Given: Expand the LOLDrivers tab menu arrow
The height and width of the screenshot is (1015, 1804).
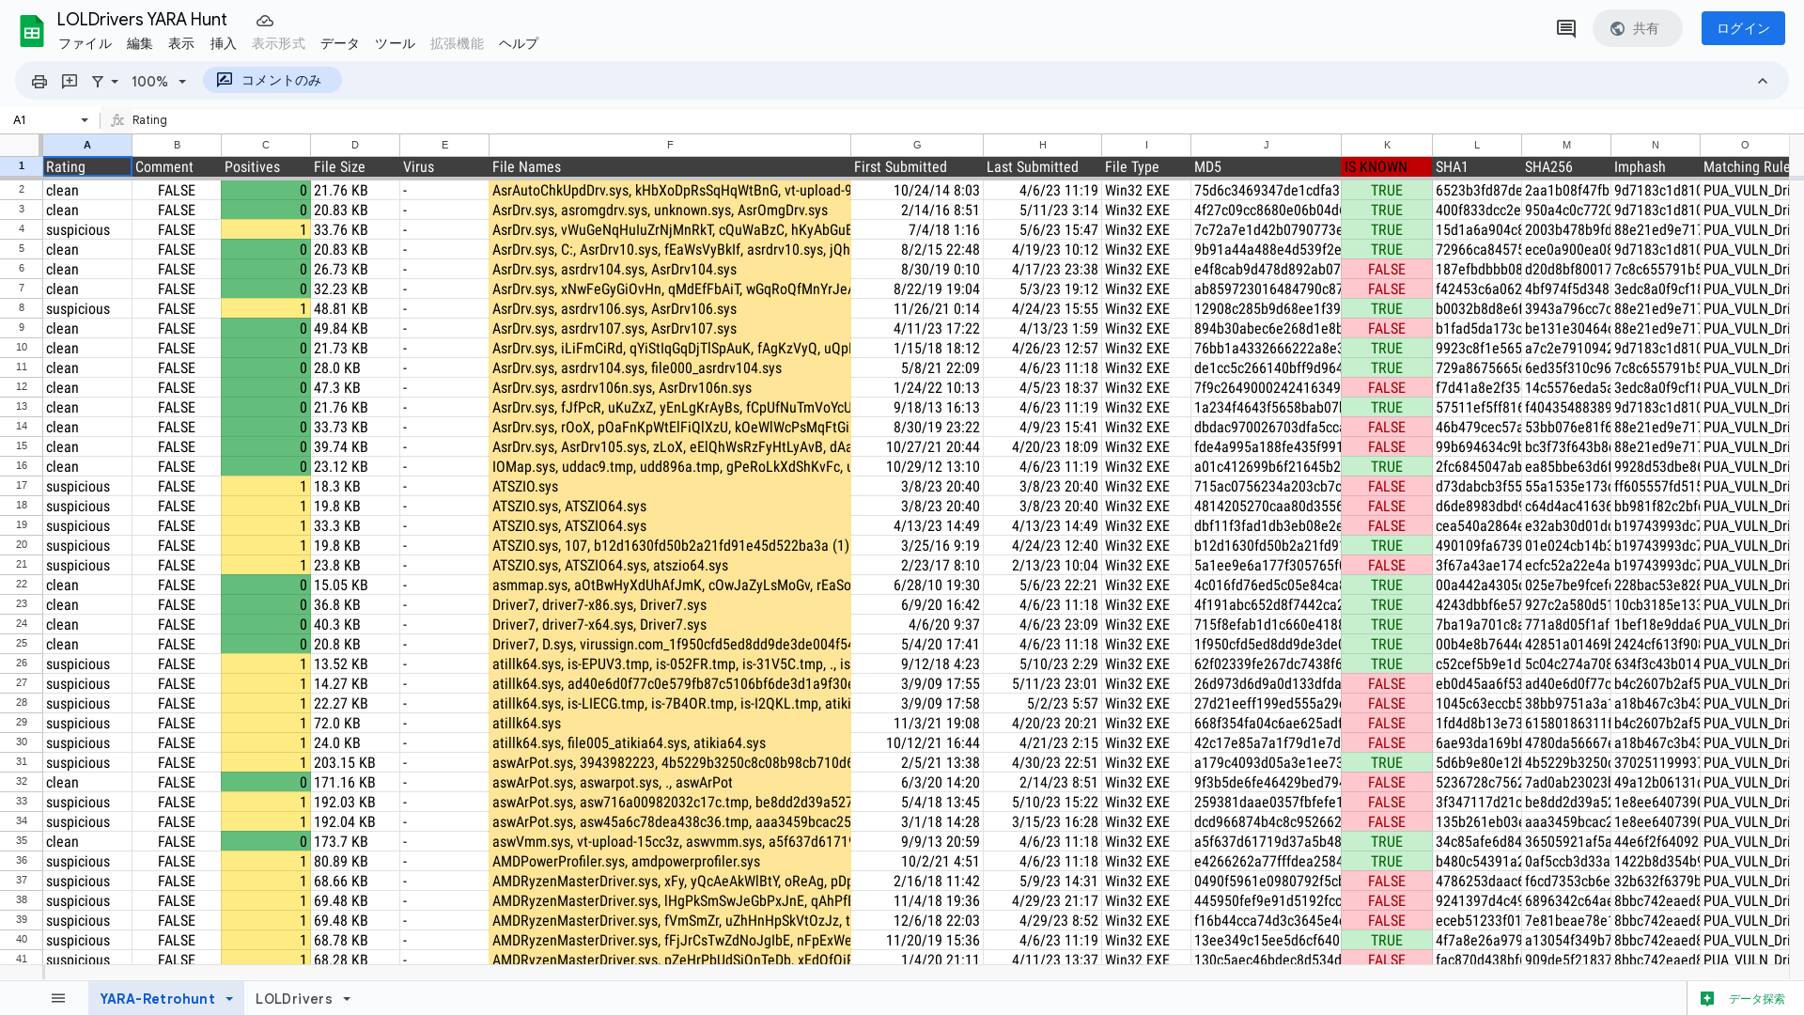Looking at the screenshot, I should pos(347,999).
